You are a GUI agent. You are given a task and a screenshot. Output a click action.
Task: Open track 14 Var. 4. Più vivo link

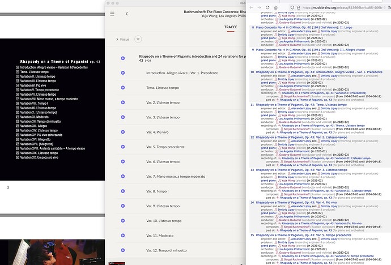(x=296, y=203)
